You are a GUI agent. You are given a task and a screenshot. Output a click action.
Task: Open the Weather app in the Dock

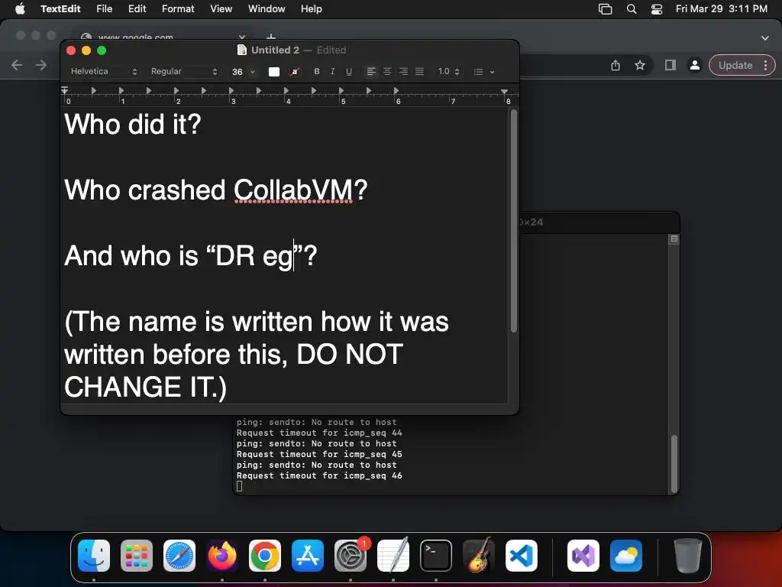(626, 556)
